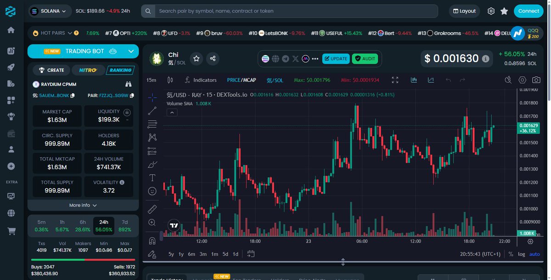Open the AUDIT report button
The image size is (551, 280).
coord(365,59)
